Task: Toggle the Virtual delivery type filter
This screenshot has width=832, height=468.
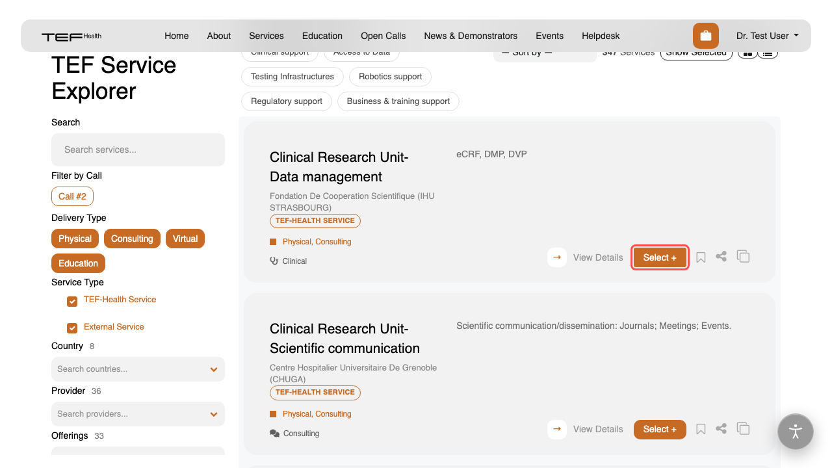Action: tap(185, 239)
